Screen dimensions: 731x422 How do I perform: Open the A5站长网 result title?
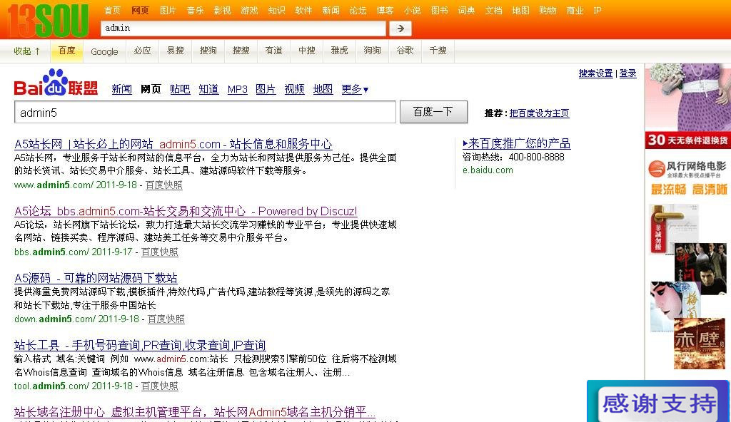173,144
